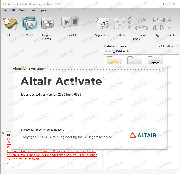Click the X Remove Mask icon
The image size is (180, 174).
tap(129, 23)
